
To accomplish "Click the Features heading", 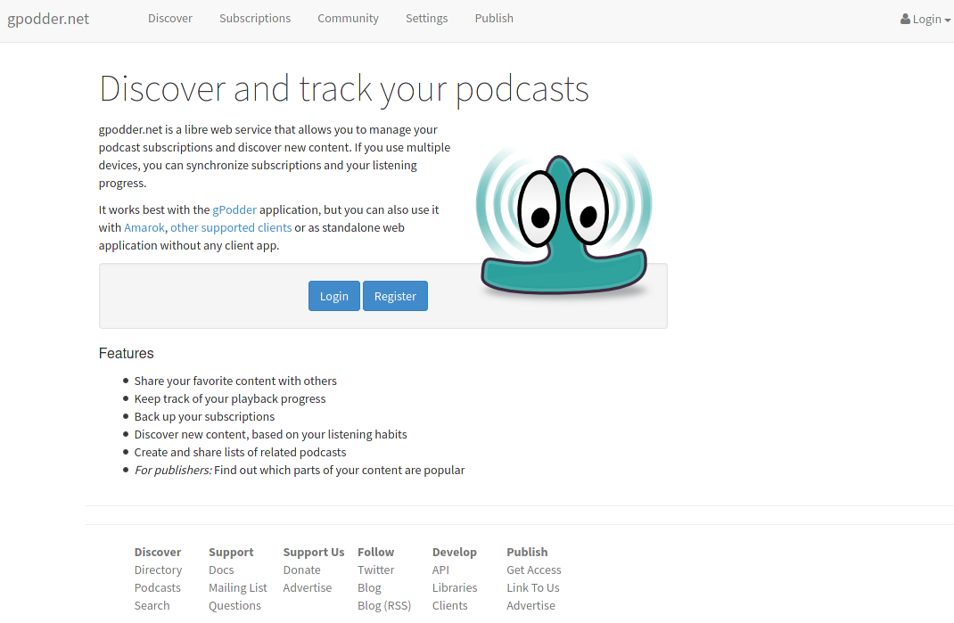I will pos(126,354).
